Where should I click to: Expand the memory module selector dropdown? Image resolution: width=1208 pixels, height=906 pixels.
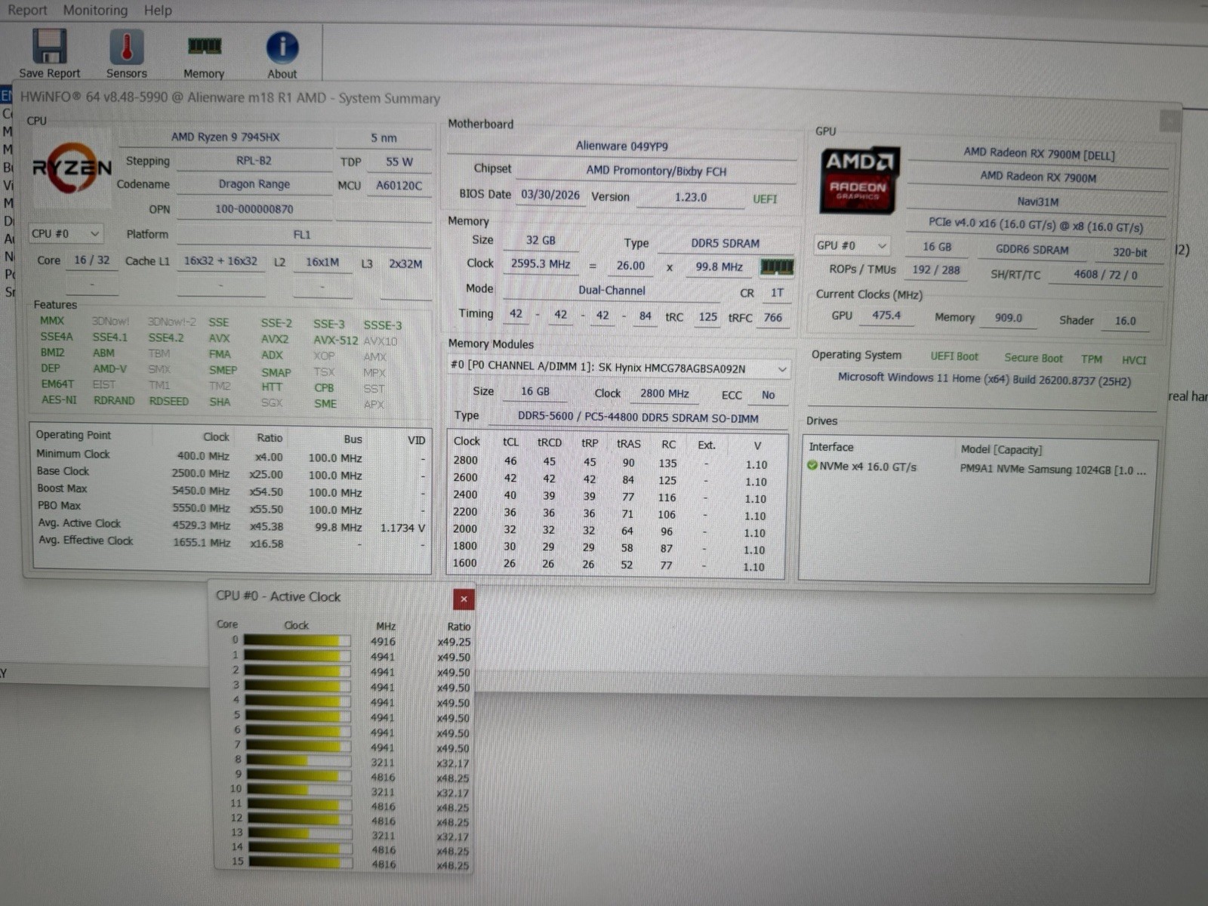[x=618, y=368]
